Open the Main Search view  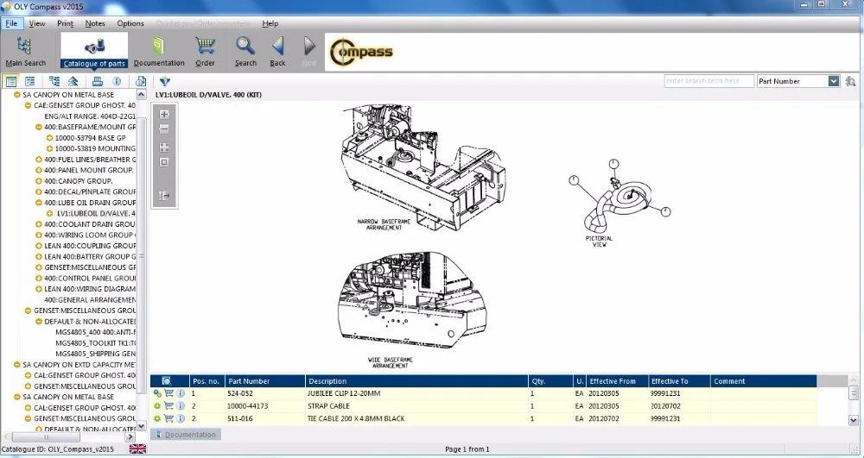coord(25,51)
